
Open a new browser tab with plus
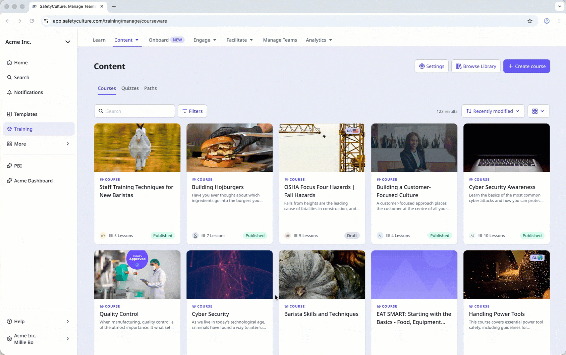114,6
